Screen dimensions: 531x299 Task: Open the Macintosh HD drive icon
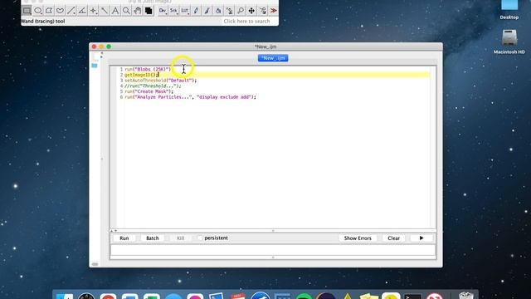509,42
